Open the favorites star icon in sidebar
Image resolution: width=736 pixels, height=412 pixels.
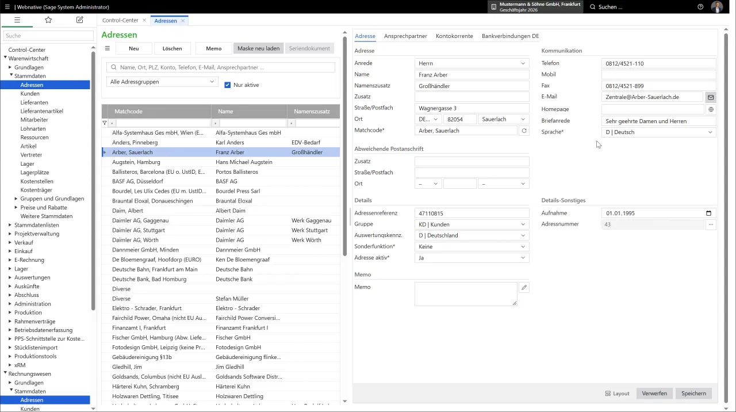(x=48, y=20)
